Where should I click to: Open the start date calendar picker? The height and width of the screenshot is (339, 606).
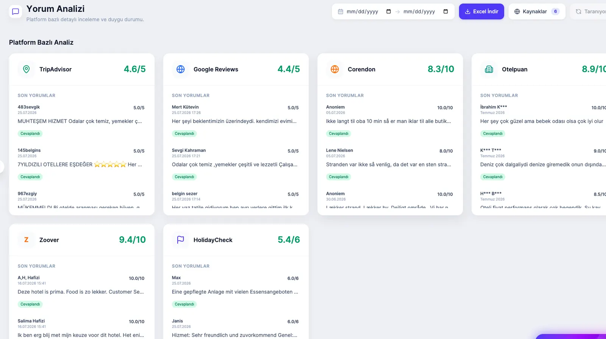(x=388, y=11)
